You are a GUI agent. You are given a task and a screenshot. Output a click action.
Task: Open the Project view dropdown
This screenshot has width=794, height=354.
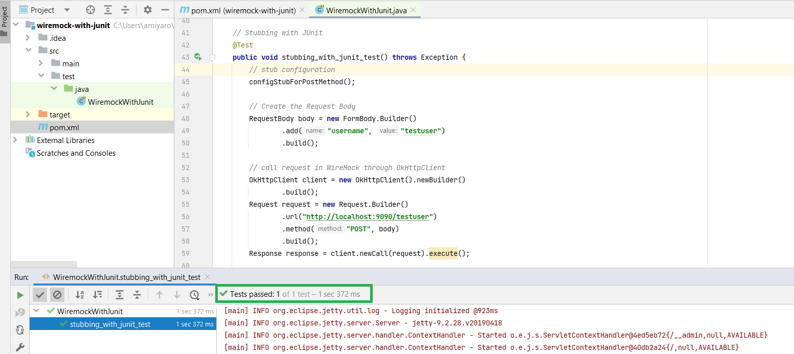pyautogui.click(x=67, y=10)
